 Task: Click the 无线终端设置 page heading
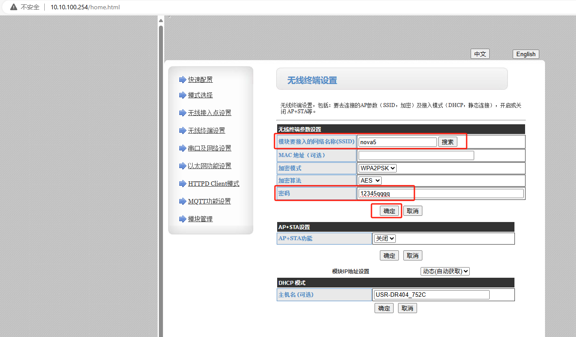coord(312,80)
